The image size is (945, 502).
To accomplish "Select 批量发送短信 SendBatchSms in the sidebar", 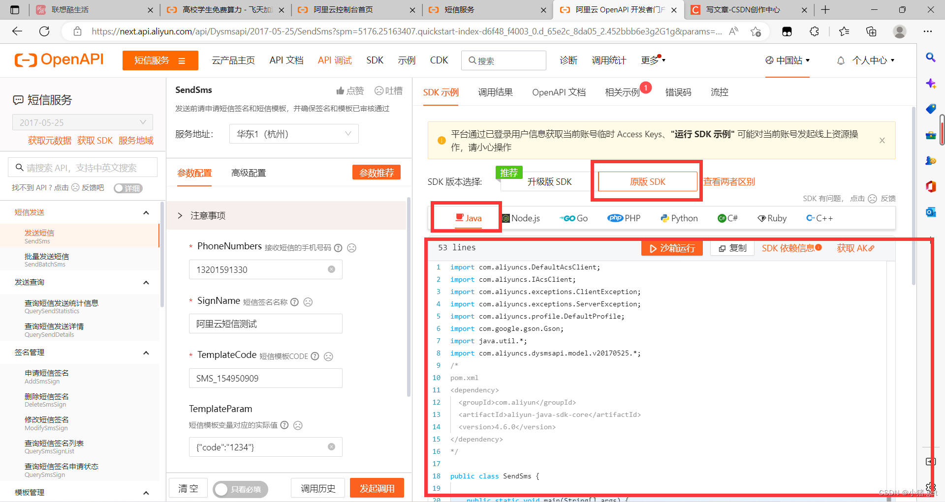I will pyautogui.click(x=80, y=260).
